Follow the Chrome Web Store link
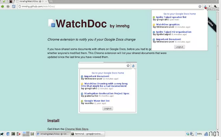Image resolution: width=221 pixels, height=137 pixels. click(x=77, y=129)
